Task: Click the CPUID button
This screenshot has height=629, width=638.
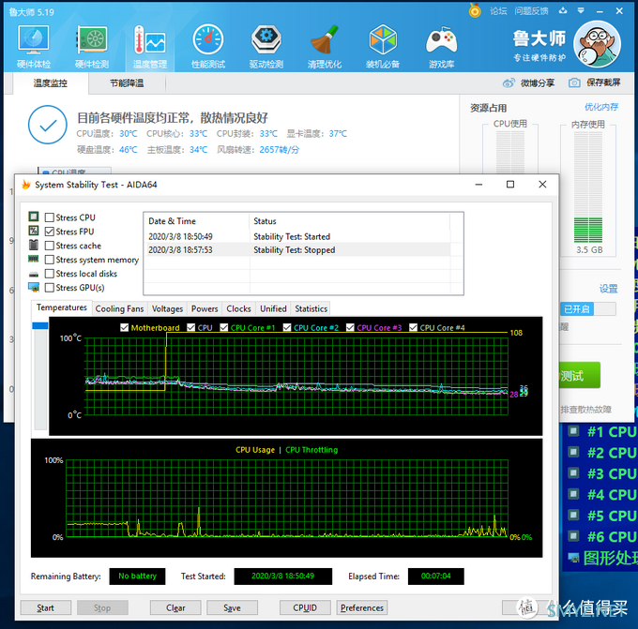Action: (305, 607)
